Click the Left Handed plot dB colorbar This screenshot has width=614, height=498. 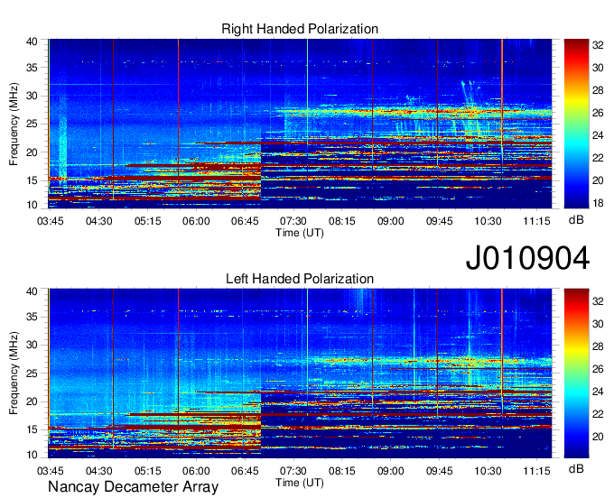[x=576, y=373]
